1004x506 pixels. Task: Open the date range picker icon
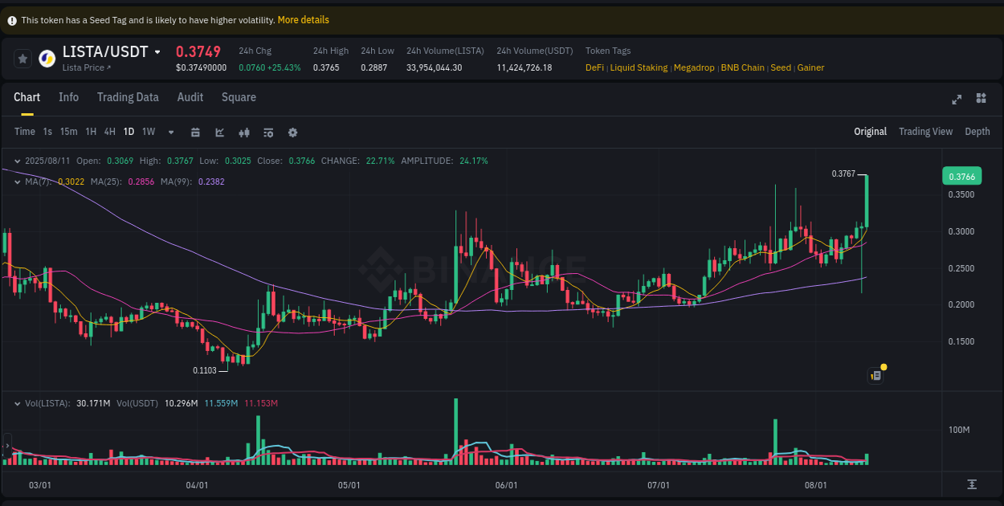coord(195,131)
